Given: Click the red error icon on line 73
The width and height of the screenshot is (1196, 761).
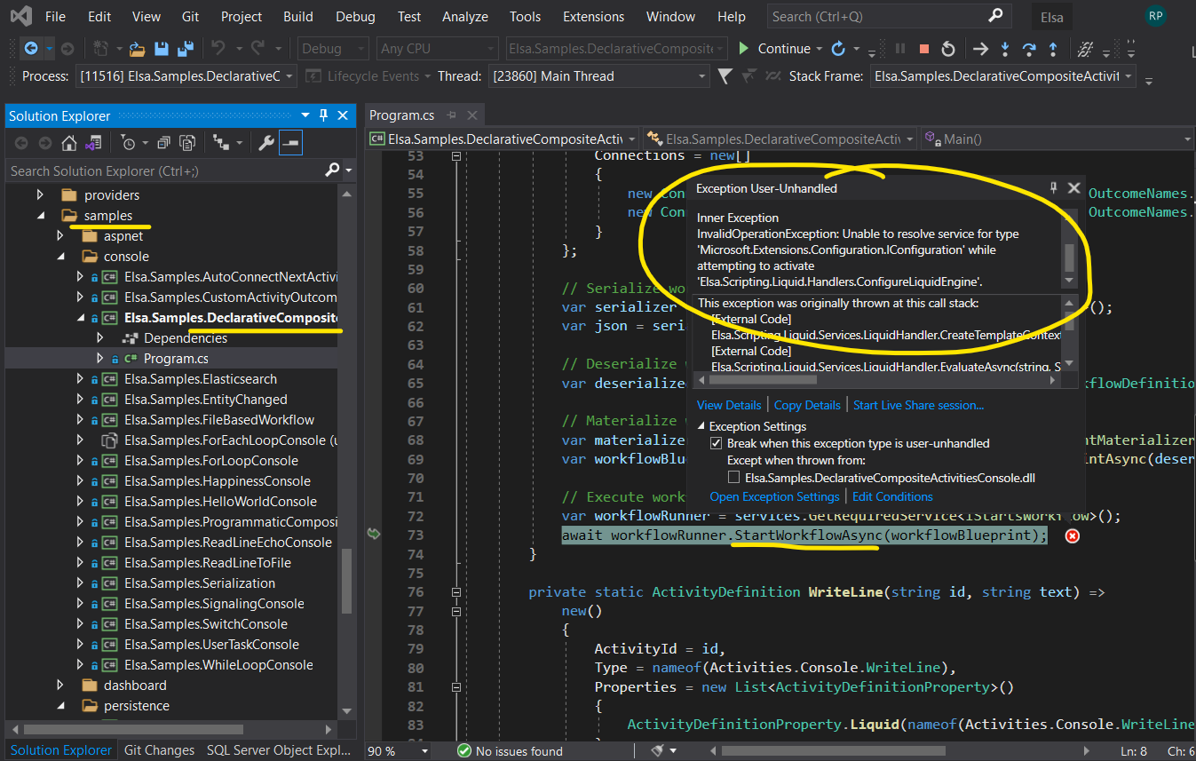Looking at the screenshot, I should pos(1072,535).
